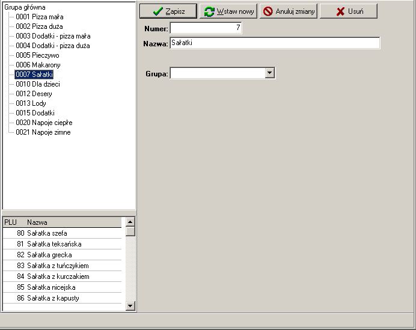Click the red prohibition icon on Anuluj zmiany
The image size is (416, 330).
pyautogui.click(x=268, y=11)
